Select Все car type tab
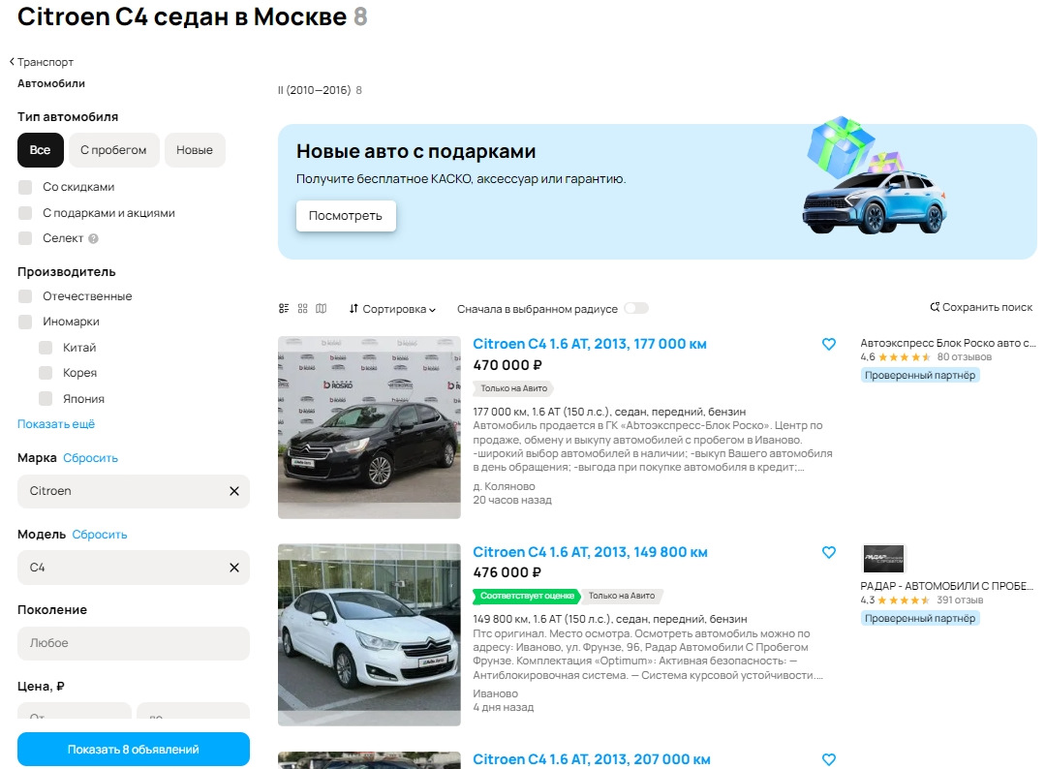 click(40, 150)
